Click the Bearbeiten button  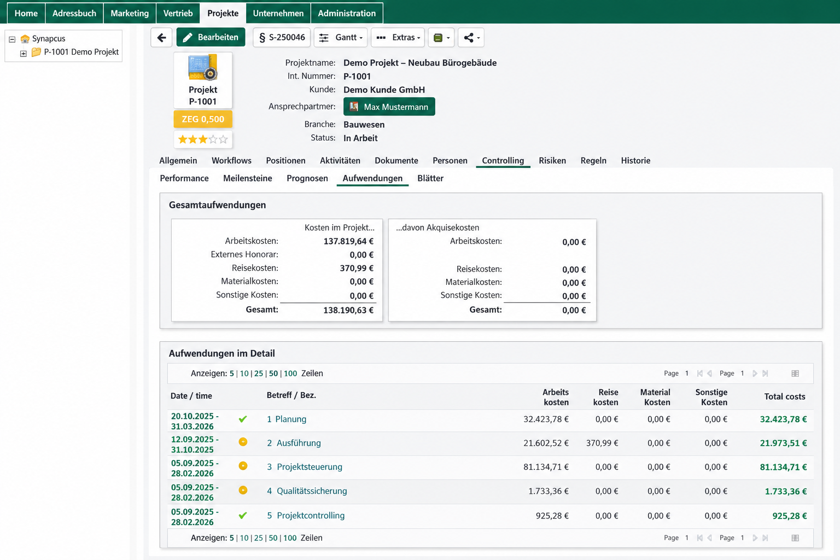coord(211,37)
